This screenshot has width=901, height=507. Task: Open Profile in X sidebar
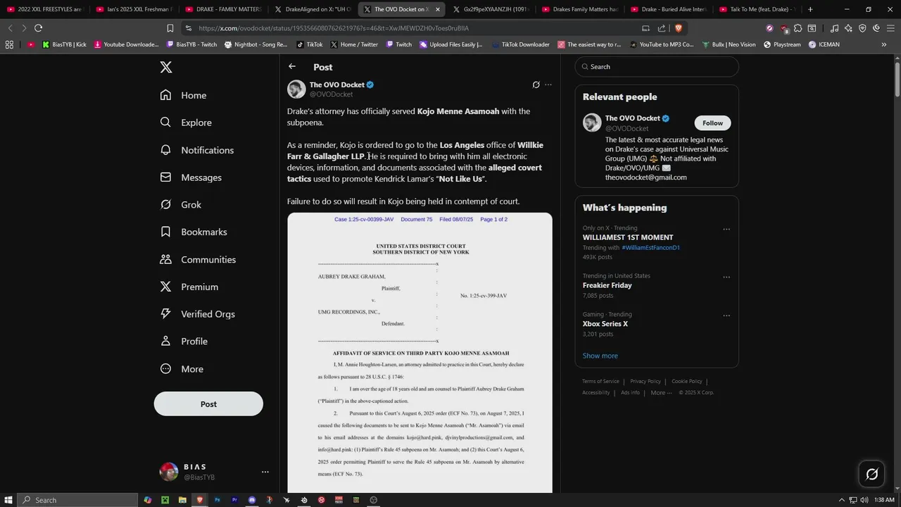pyautogui.click(x=184, y=342)
